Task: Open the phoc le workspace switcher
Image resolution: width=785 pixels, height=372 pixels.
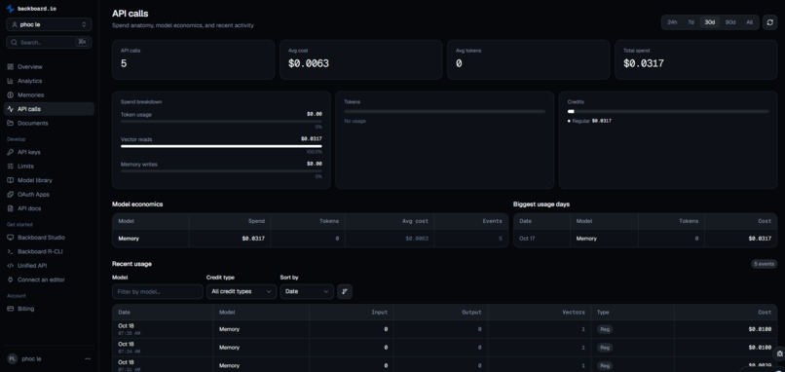Action: (49, 24)
